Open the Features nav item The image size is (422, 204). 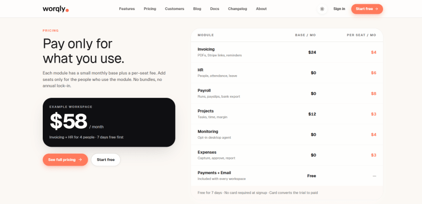point(127,9)
